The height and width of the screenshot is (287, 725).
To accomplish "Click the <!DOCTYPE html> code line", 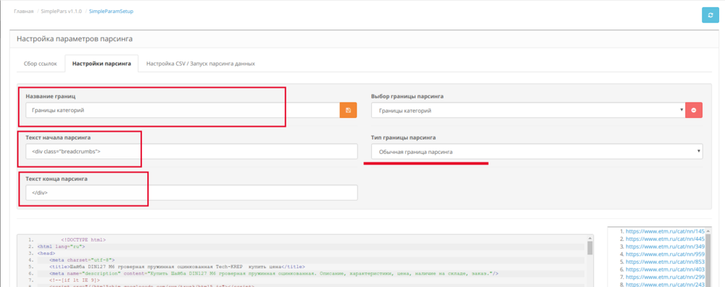I will [83, 240].
